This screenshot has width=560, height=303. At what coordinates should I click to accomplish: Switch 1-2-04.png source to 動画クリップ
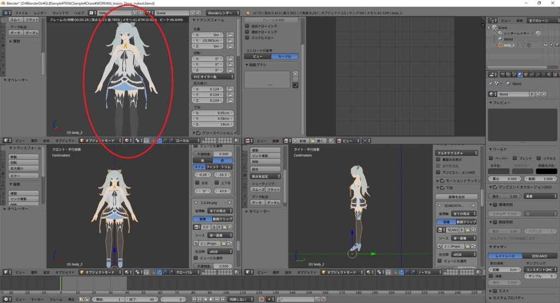coord(223,219)
